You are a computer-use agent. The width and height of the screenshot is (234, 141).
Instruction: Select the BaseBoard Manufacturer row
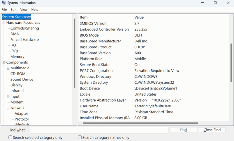[154, 41]
